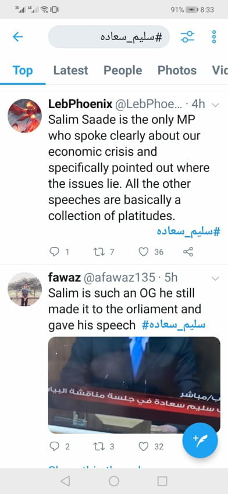Switch to the People tab
This screenshot has width=228, height=494.
tap(123, 70)
